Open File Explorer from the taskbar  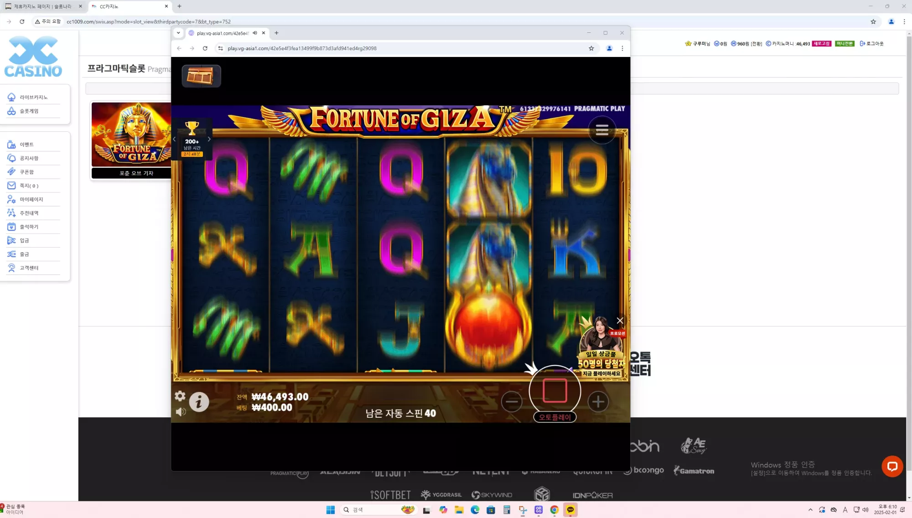click(x=459, y=510)
